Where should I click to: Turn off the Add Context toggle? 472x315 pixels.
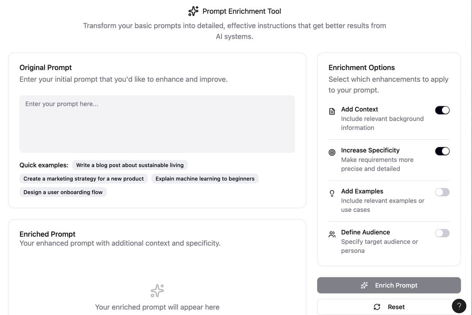coord(442,110)
